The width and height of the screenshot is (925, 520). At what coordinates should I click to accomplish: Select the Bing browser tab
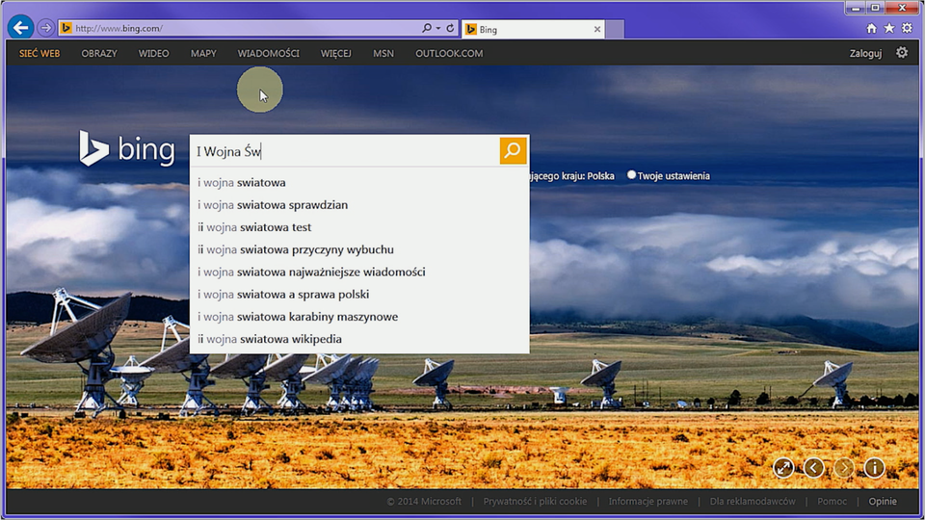tap(533, 29)
